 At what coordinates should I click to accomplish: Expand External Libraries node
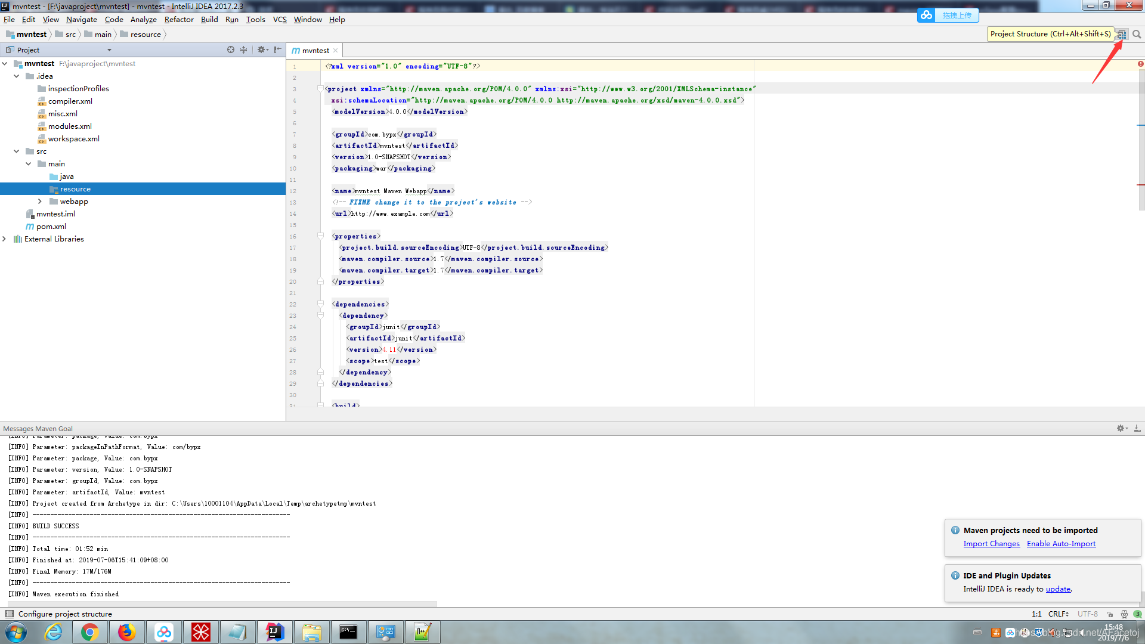[x=5, y=239]
